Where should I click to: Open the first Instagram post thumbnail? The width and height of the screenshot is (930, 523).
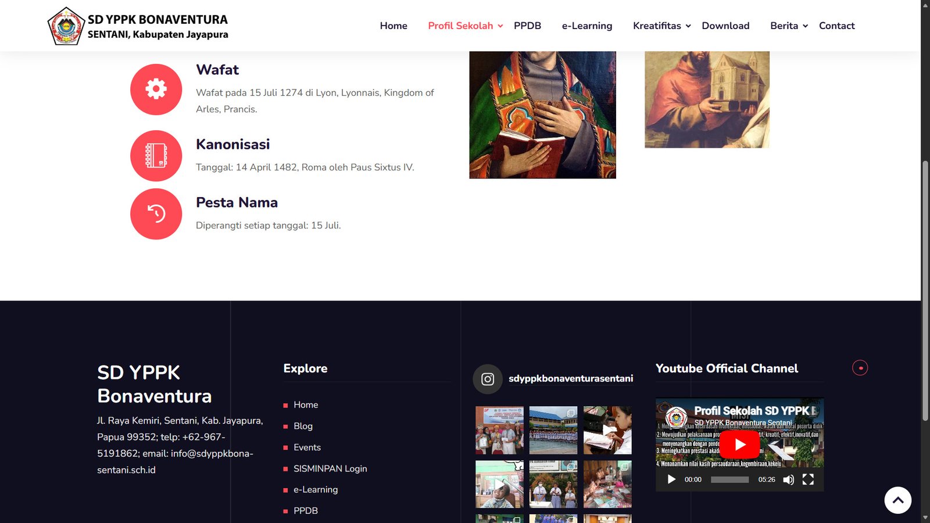pos(499,430)
